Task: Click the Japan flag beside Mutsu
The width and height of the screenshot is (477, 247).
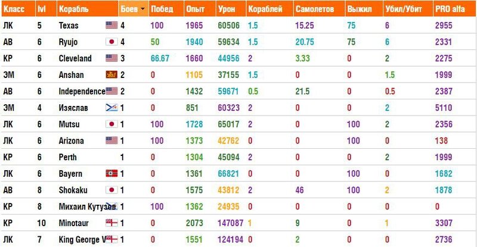Action: tap(111, 124)
